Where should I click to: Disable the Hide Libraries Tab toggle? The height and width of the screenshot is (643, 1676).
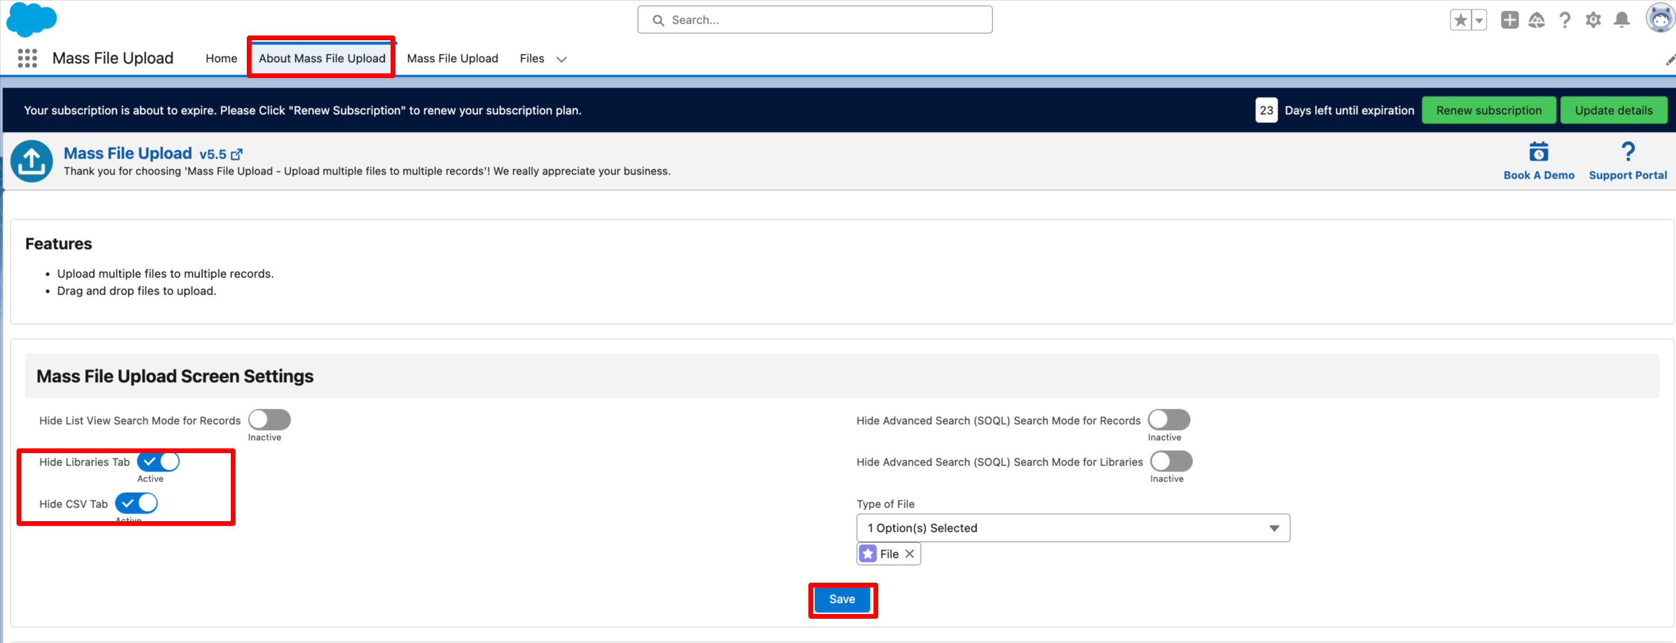coord(158,461)
